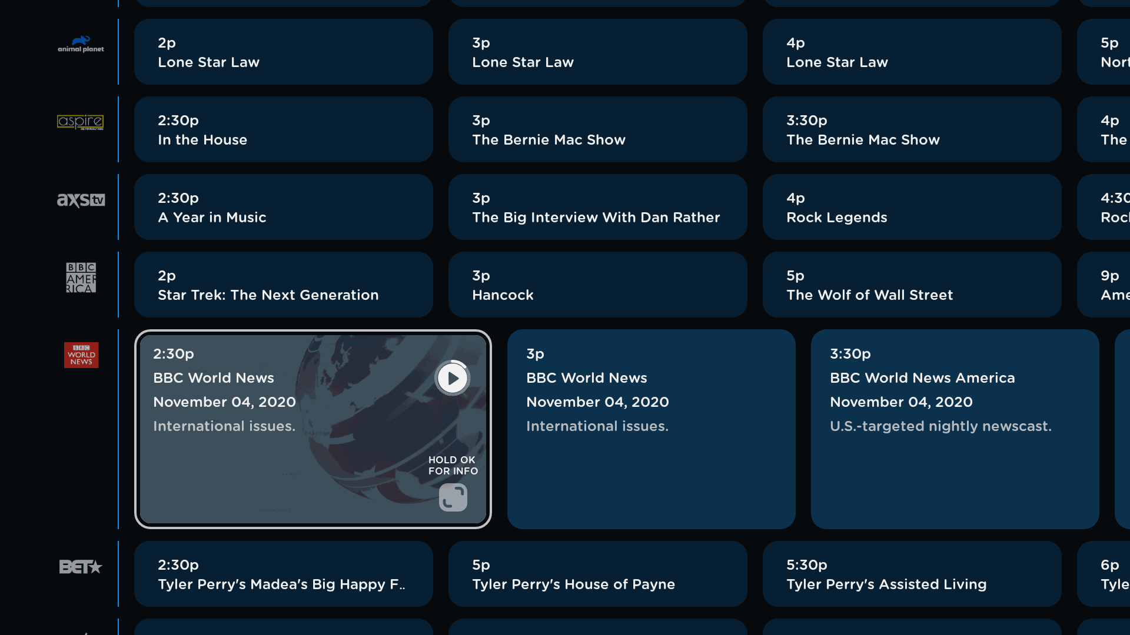Open The Wolf of Wall Street listing
This screenshot has height=635, width=1130.
coord(912,285)
